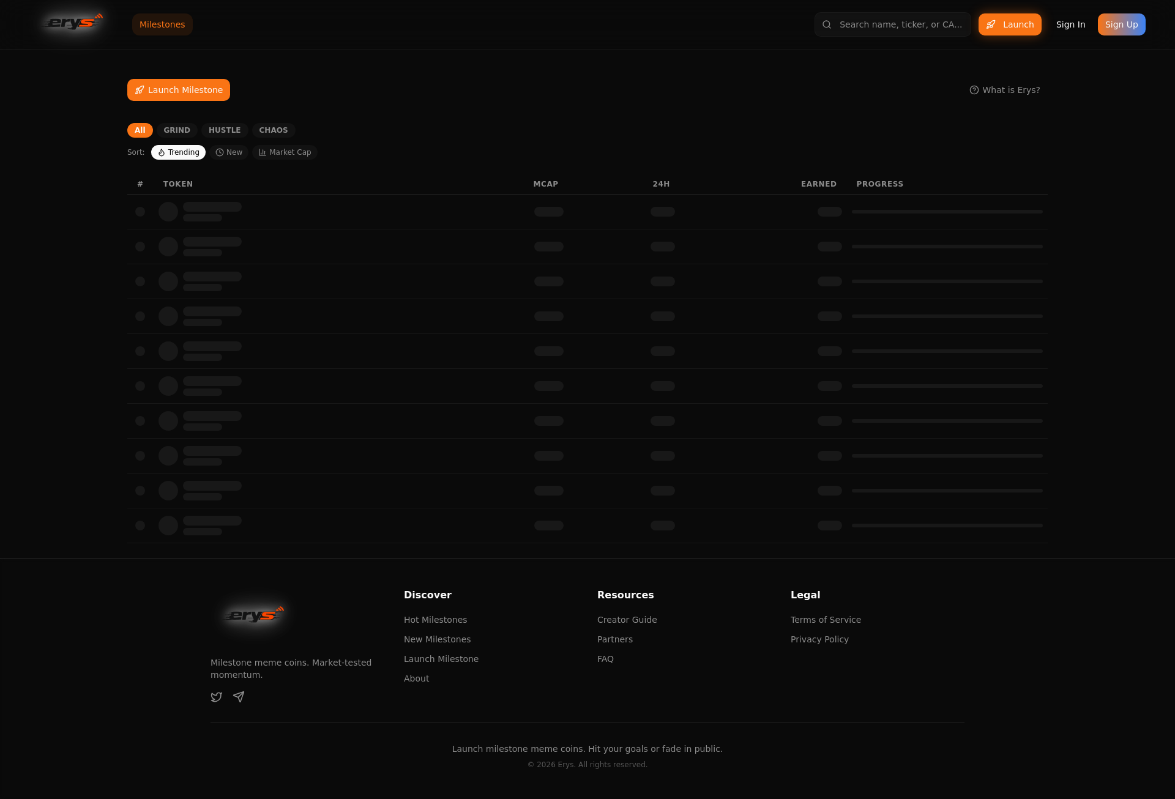This screenshot has height=799, width=1175.
Task: Open the Terms of Service link
Action: 826,620
